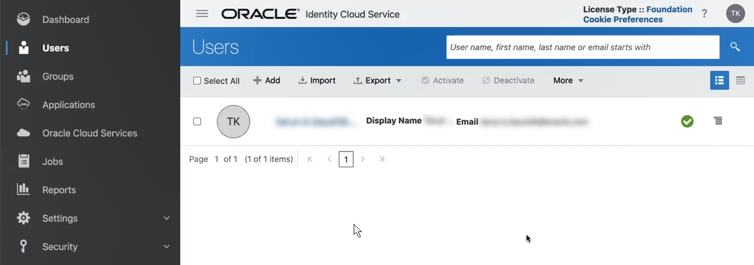754x265 pixels.
Task: Open Reports from sidebar menu
Action: tap(59, 190)
